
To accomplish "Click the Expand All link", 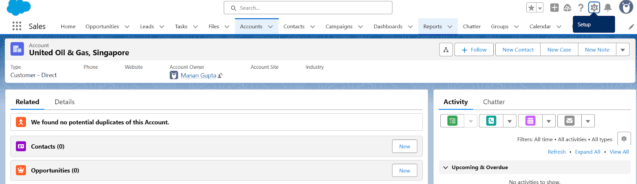I will click(x=588, y=152).
